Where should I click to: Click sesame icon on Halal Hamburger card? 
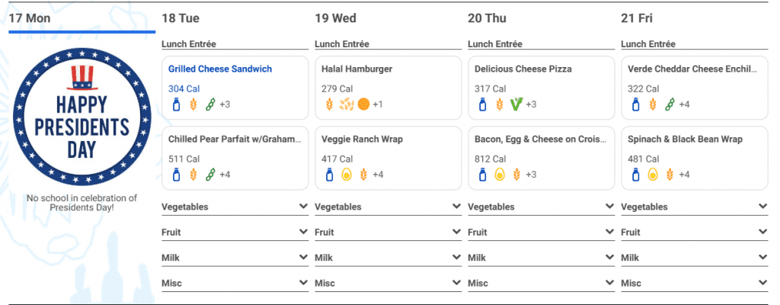(x=347, y=104)
